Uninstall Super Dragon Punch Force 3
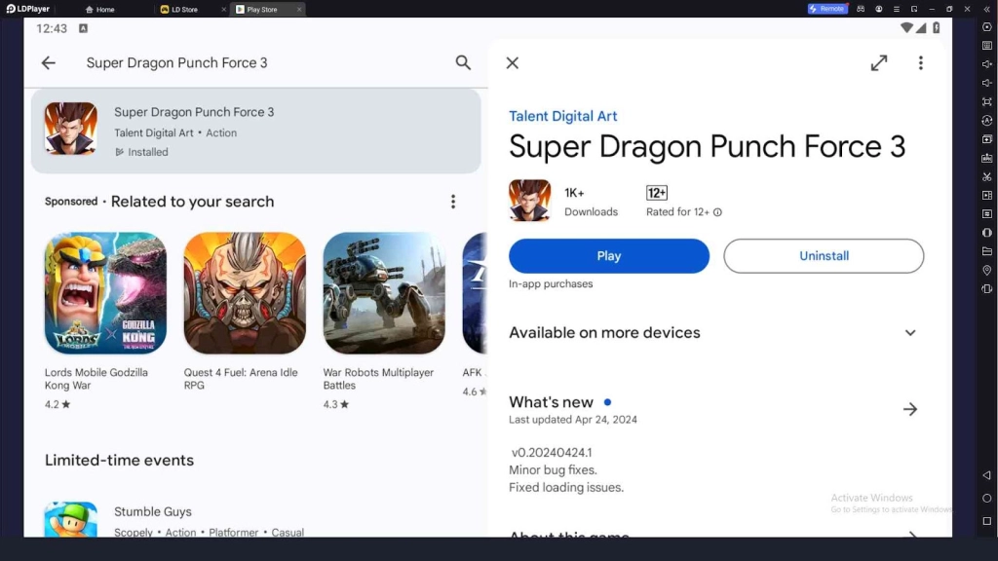The width and height of the screenshot is (998, 561). point(824,256)
